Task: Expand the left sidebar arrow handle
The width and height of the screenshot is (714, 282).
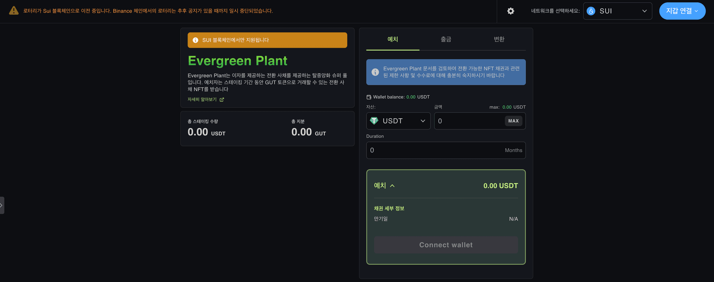Action: 2,205
